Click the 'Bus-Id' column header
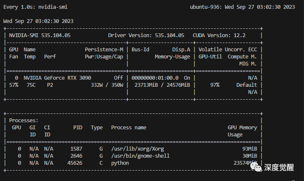Viewport: 304px width, 181px height. point(140,50)
